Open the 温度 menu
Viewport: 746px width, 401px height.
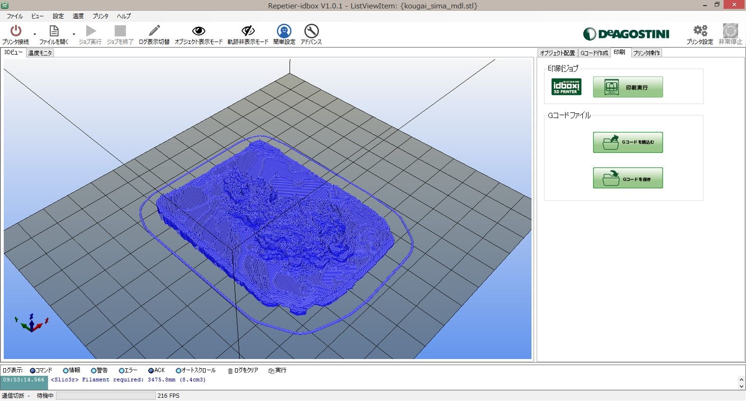(78, 16)
